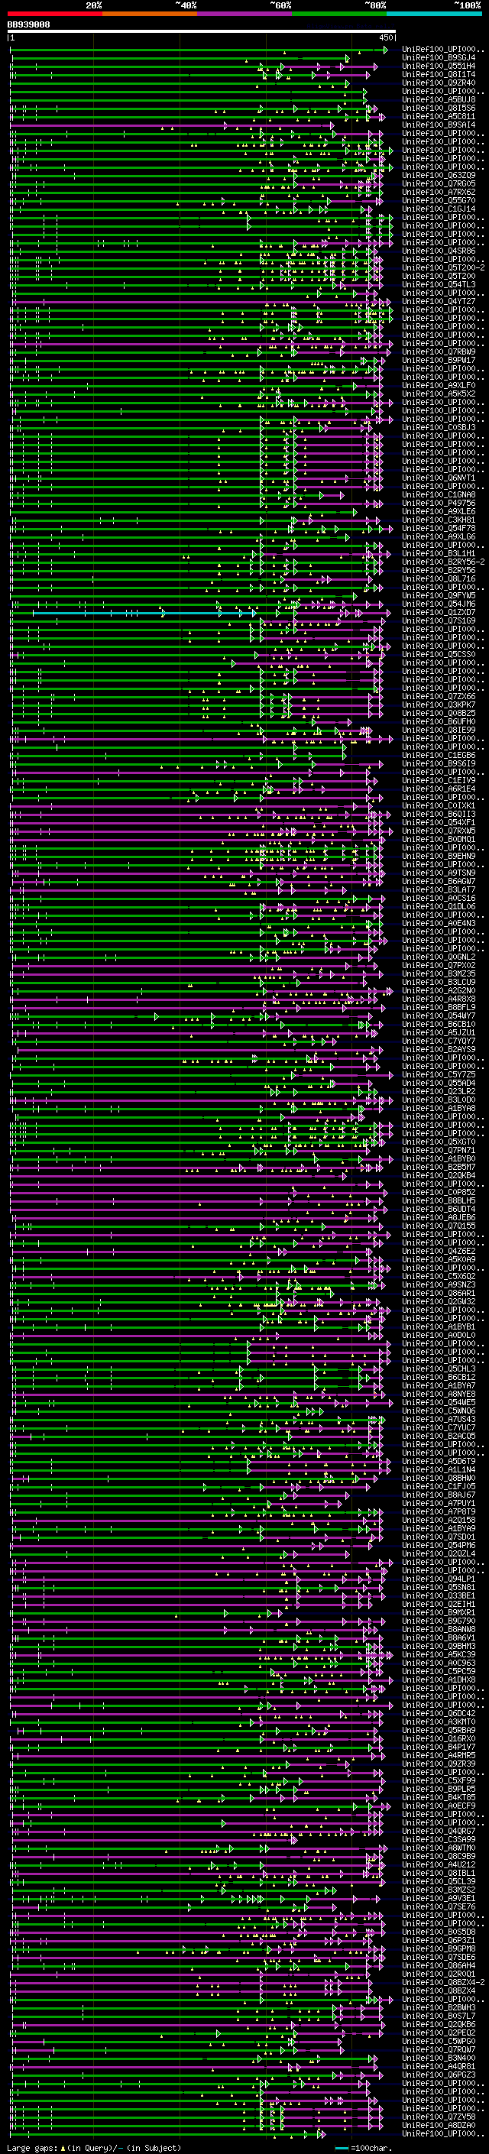489x2154 pixels.
Task: Select the UniRef100_C1GNA8 label
Action: 439,495
